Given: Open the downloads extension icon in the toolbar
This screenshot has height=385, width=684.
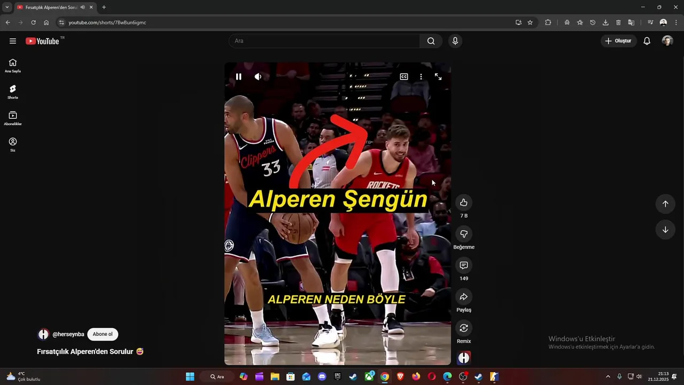Looking at the screenshot, I should point(605,22).
